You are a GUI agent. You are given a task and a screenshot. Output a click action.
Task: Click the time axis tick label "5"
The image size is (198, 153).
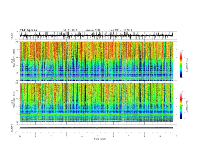[x=98, y=136]
